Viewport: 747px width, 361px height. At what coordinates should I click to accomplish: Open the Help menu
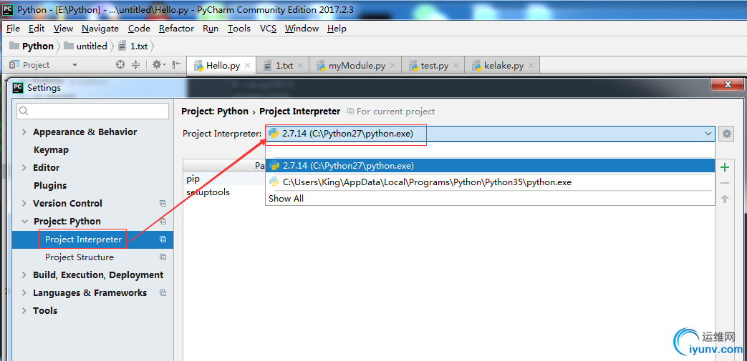pos(337,29)
